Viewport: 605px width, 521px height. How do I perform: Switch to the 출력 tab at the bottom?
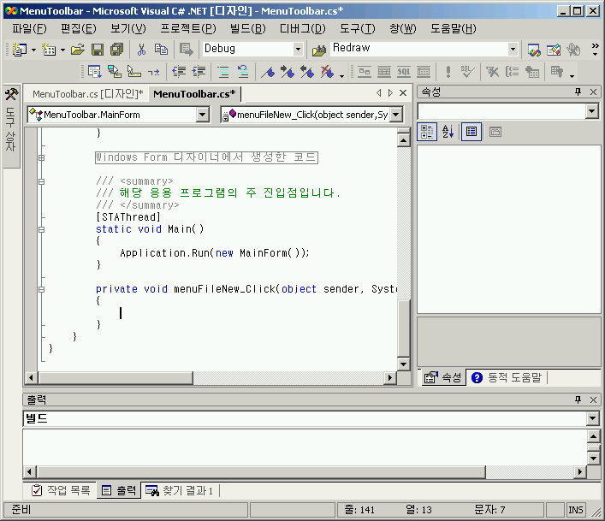(119, 490)
